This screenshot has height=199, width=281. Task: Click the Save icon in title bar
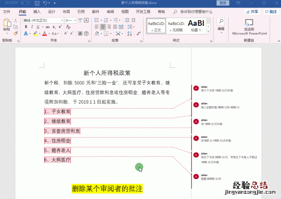(x=37, y=3)
